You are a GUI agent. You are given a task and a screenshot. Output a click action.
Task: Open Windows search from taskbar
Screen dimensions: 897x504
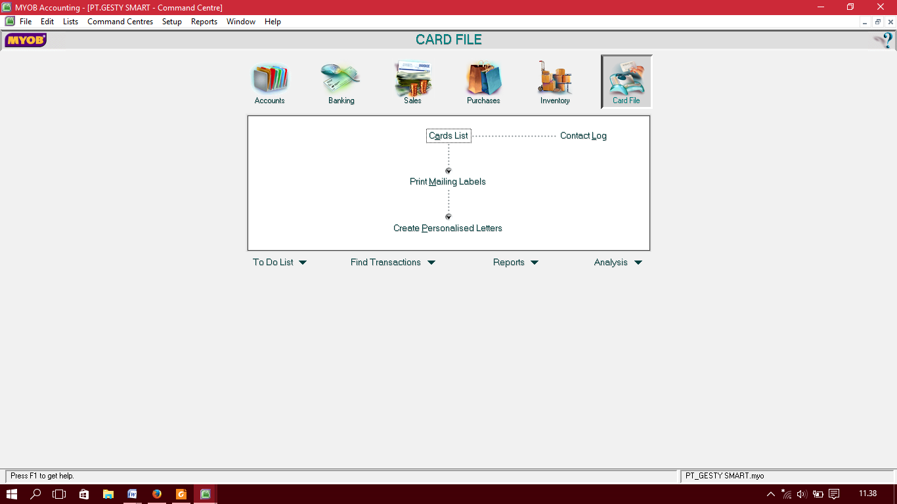point(36,494)
